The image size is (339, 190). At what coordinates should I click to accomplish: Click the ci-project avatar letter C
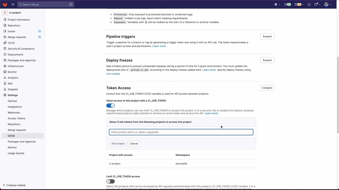click(5, 13)
